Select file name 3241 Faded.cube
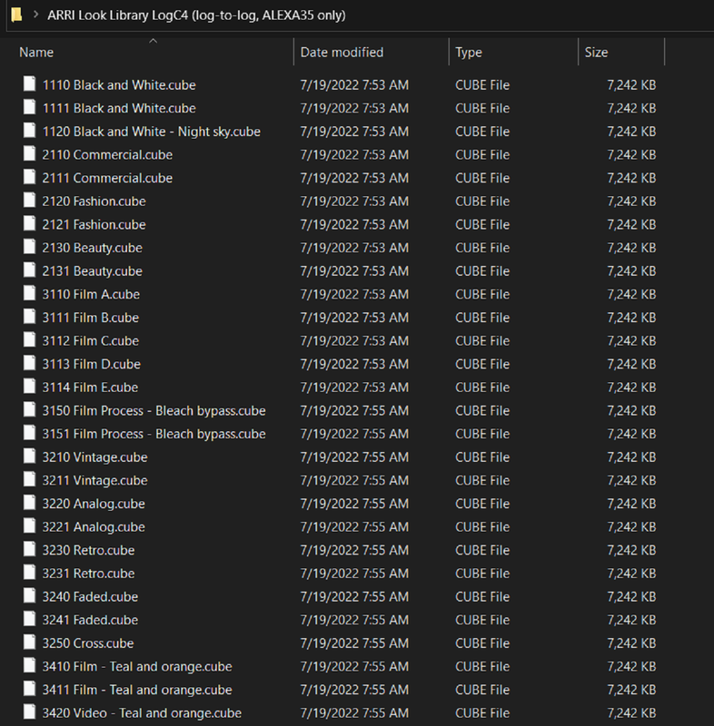The width and height of the screenshot is (714, 726). [90, 620]
